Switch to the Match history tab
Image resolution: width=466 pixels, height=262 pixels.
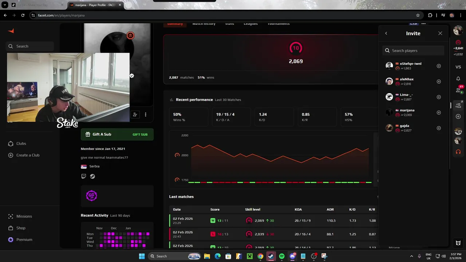[x=204, y=24]
